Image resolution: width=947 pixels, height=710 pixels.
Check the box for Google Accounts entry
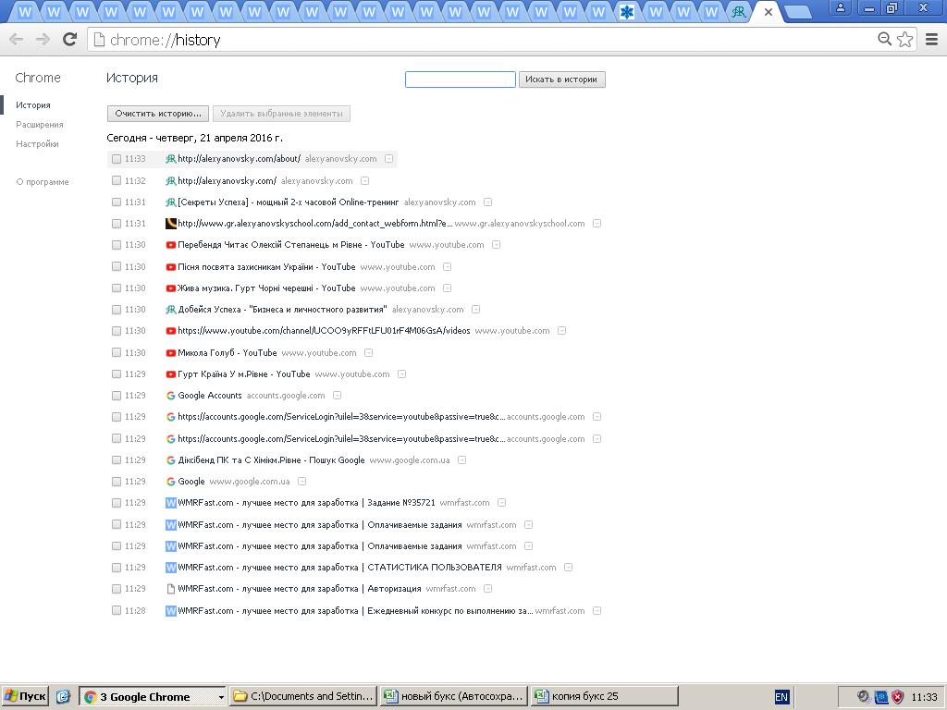117,396
